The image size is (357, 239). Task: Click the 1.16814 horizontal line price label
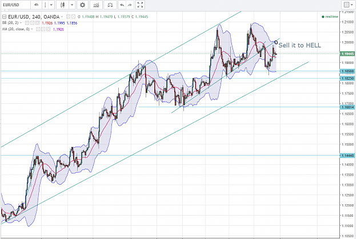[x=347, y=107]
